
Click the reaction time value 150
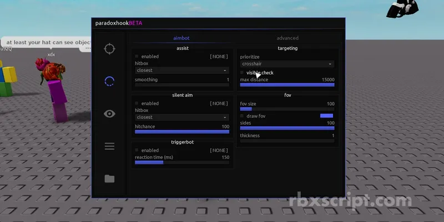pos(225,157)
